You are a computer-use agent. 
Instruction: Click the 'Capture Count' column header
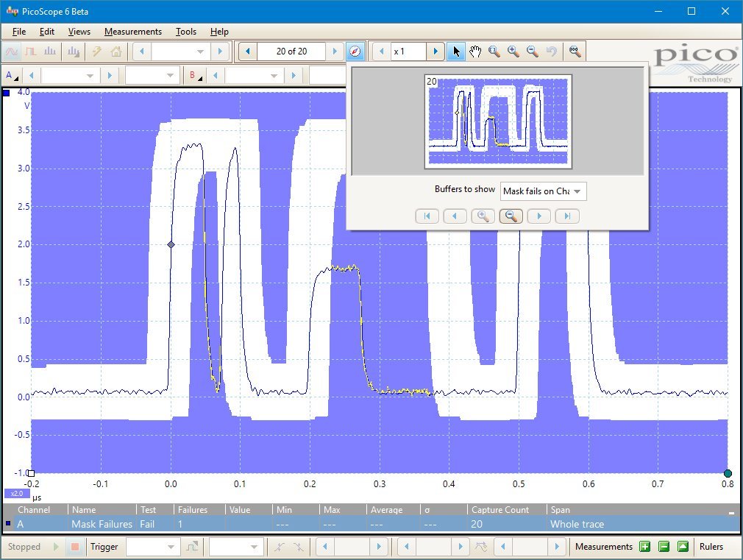[500, 510]
